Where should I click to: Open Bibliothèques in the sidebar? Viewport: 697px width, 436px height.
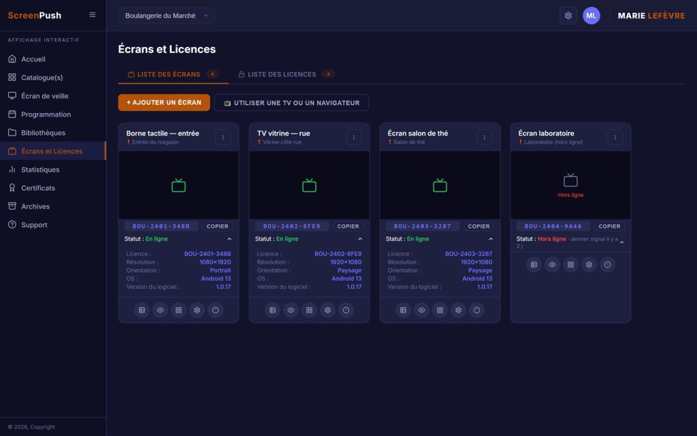point(53,133)
